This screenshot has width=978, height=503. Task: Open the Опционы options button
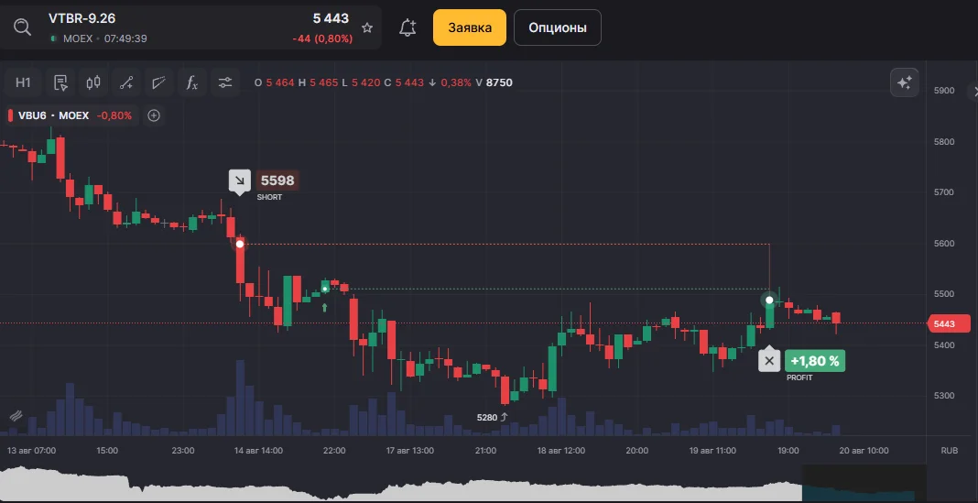558,27
